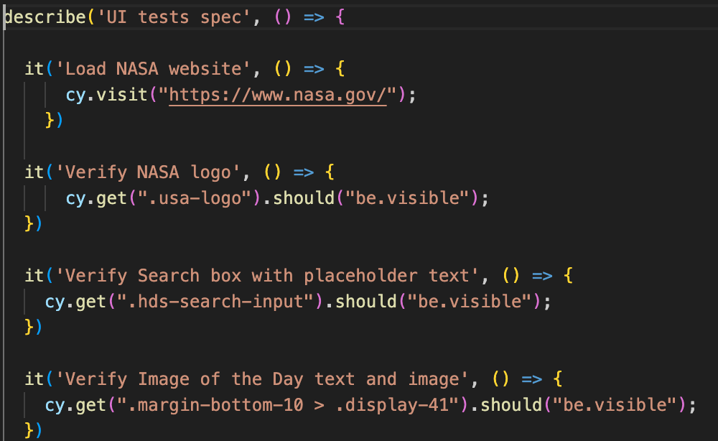Image resolution: width=718 pixels, height=441 pixels.
Task: Click the arrow => on the describe line
Action: tap(314, 17)
